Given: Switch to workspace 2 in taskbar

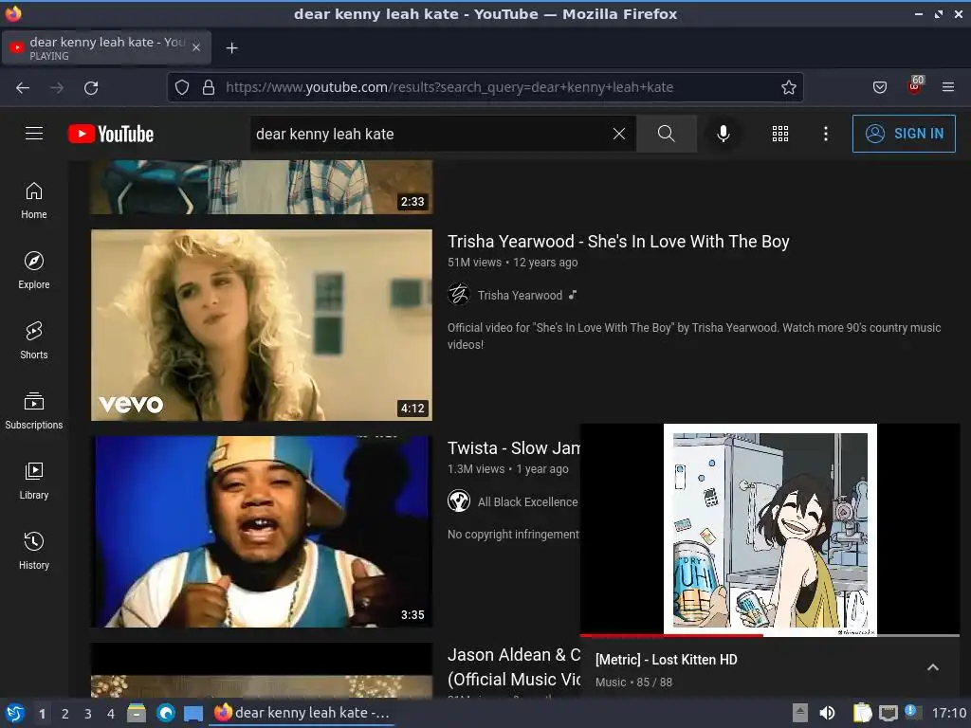Looking at the screenshot, I should click(65, 714).
